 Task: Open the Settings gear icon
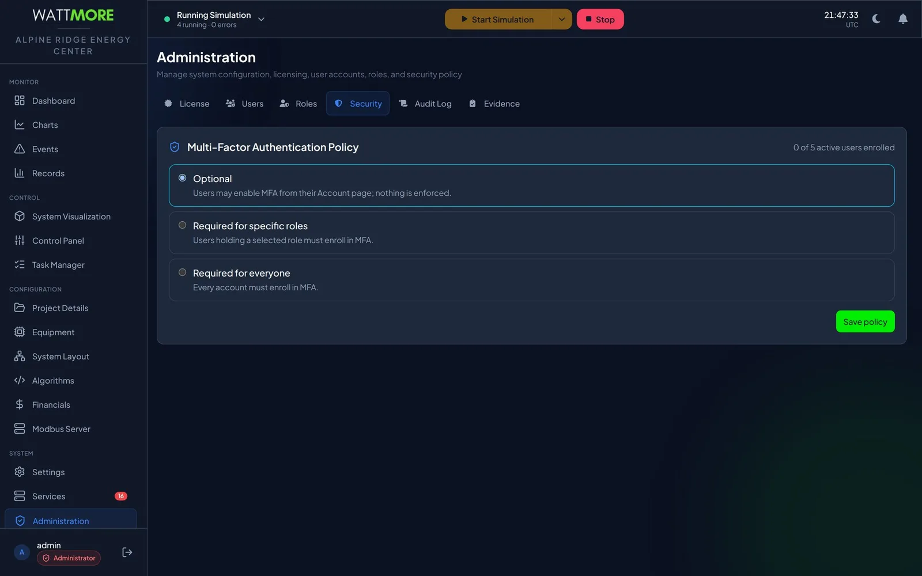[x=20, y=472]
